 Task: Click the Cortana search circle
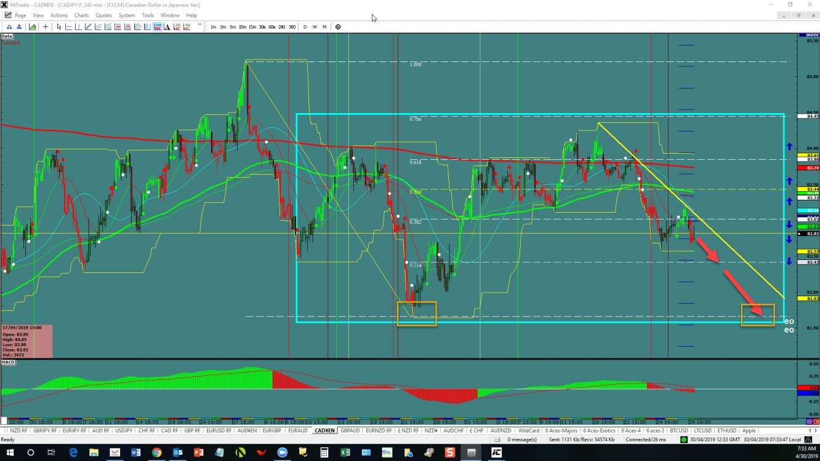pyautogui.click(x=31, y=452)
